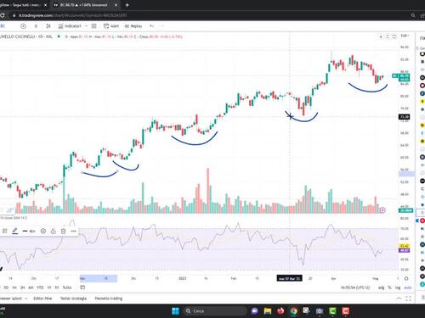425x318 pixels.
Task: Open the Indicatori indicators dialog
Action: [70, 26]
